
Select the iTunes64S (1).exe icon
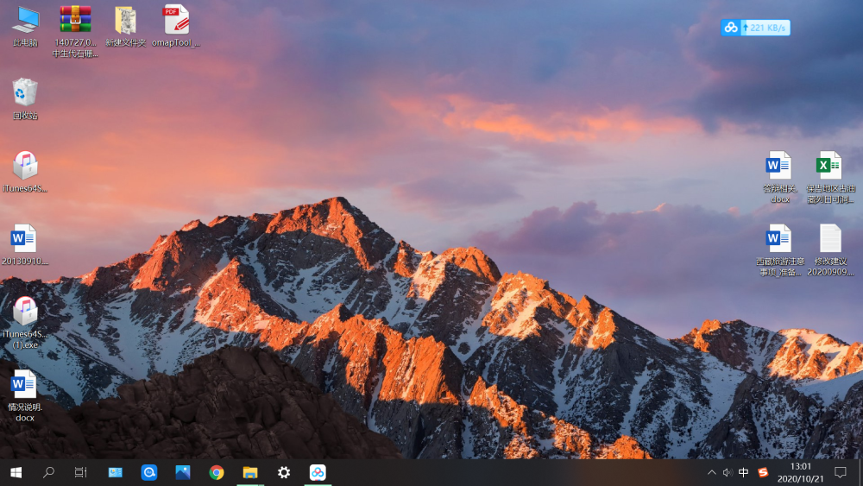(x=25, y=323)
